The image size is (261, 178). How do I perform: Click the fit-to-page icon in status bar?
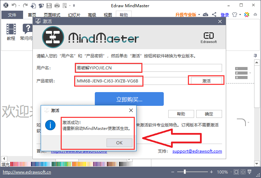[x=236, y=172]
